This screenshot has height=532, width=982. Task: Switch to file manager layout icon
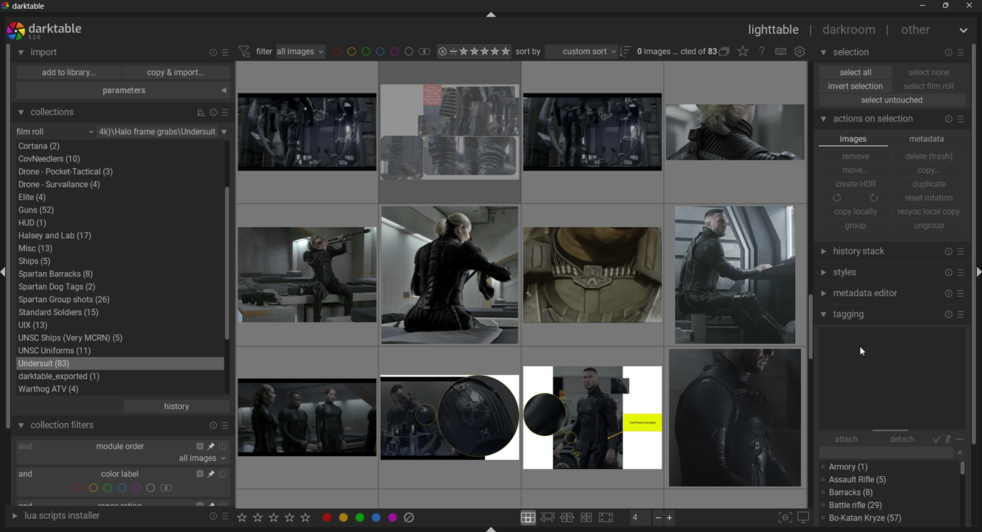pyautogui.click(x=528, y=518)
